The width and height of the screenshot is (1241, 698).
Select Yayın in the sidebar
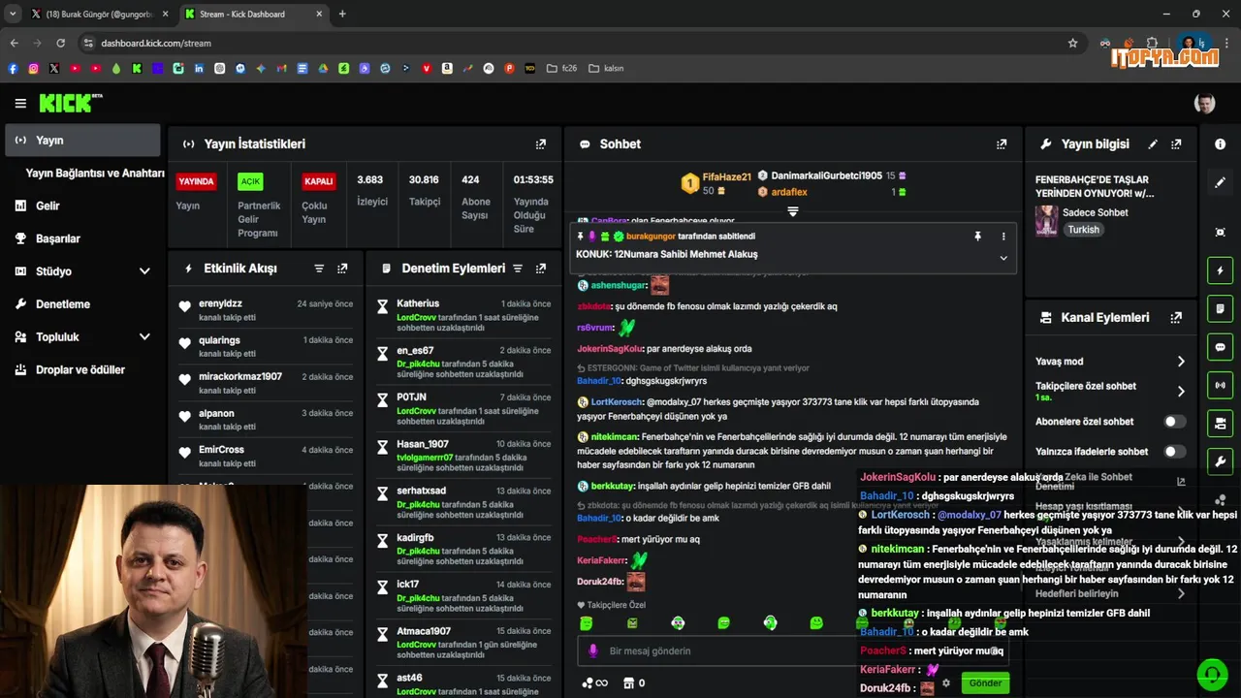(x=81, y=141)
